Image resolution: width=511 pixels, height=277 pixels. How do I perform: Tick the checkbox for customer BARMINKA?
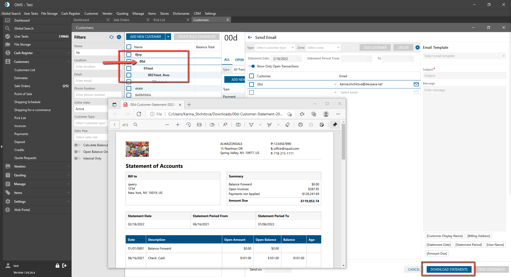[129, 95]
